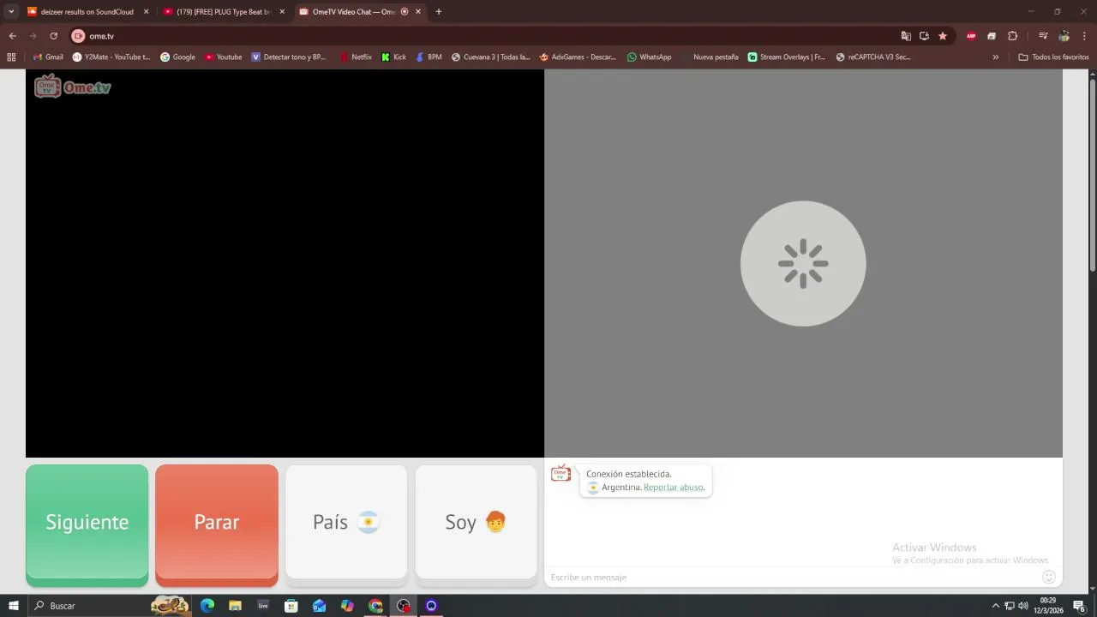Open the Gmail bookmark

point(48,57)
